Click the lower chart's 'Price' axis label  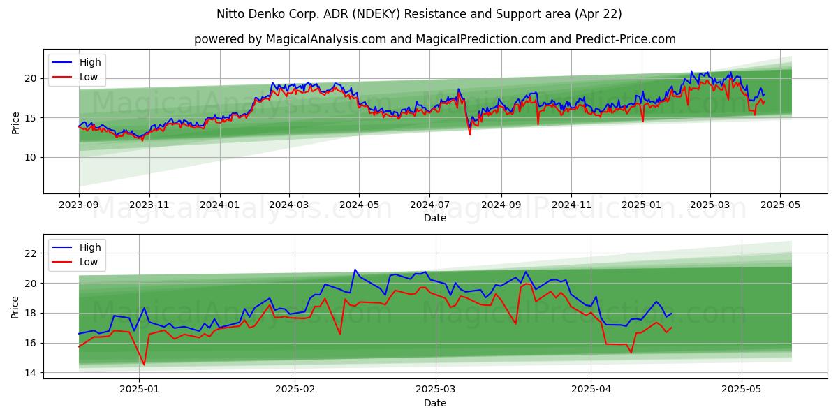click(x=16, y=306)
